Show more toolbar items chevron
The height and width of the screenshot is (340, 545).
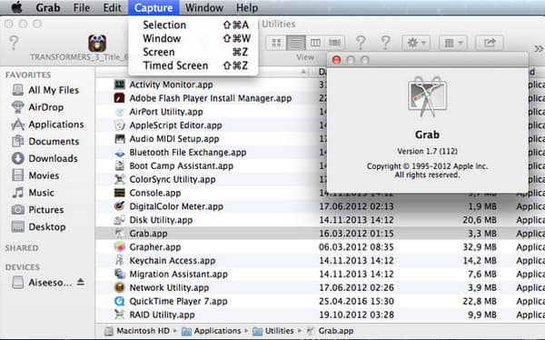tap(539, 48)
